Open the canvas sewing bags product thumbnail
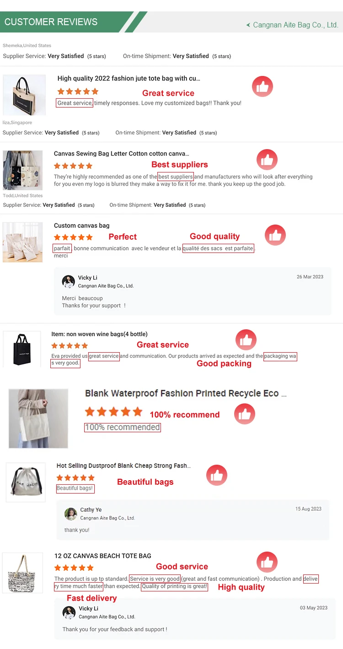The image size is (343, 649). pos(23,170)
